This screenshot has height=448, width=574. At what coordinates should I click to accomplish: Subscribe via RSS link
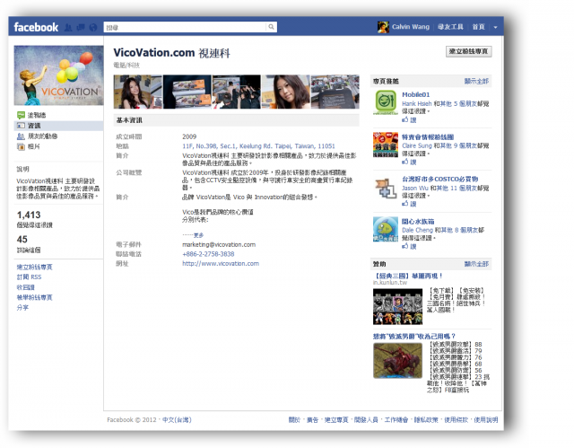click(29, 277)
